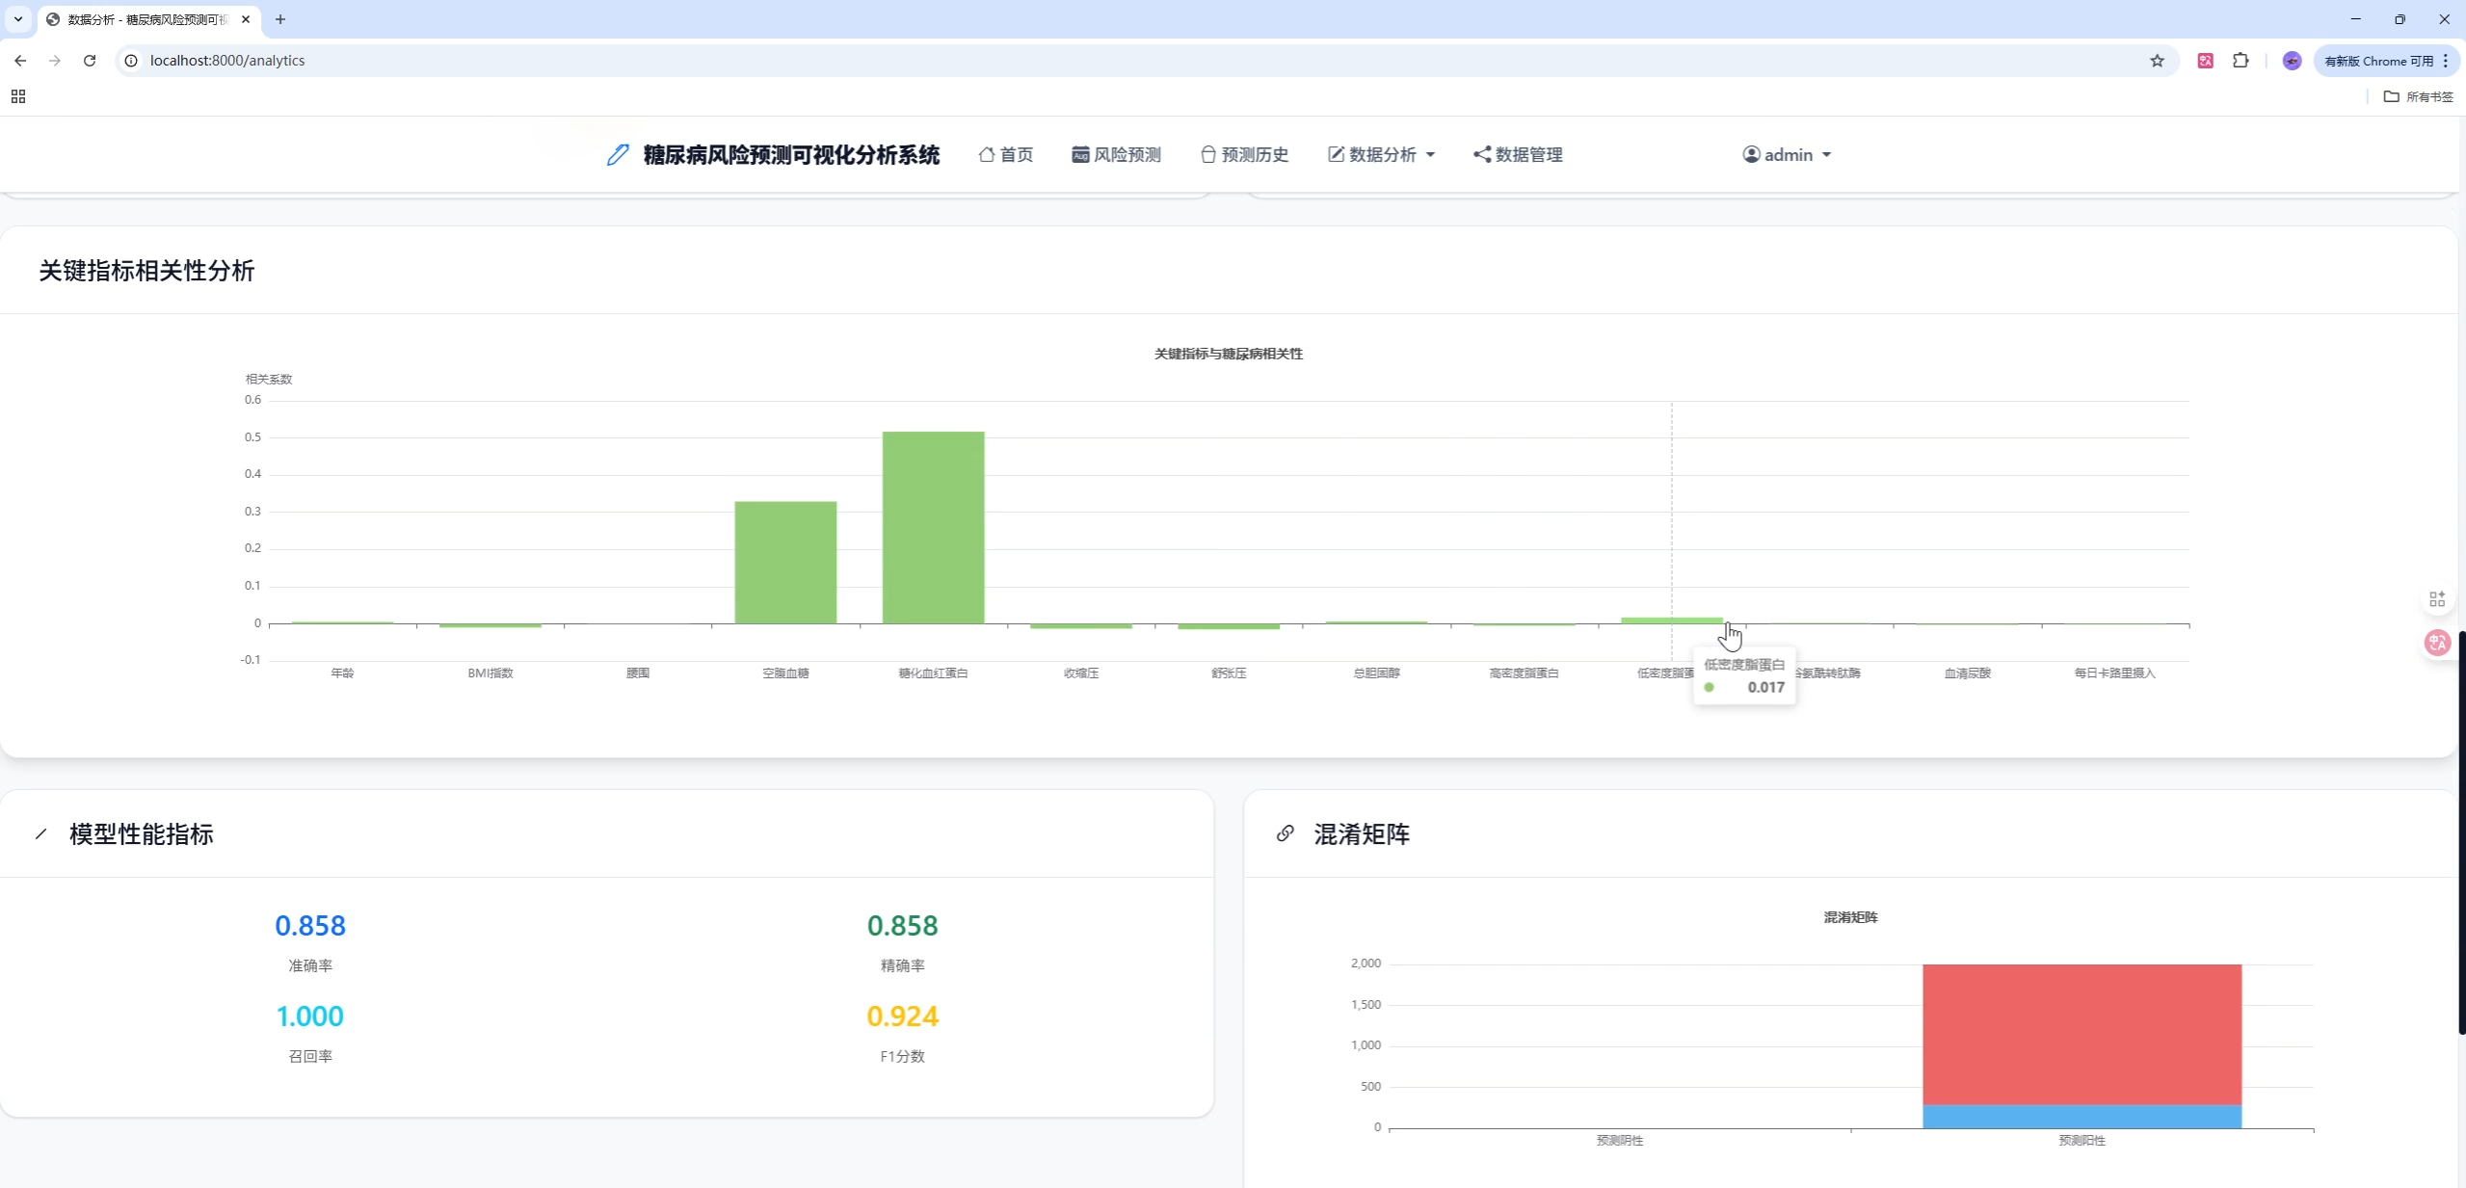
Task: Click the 糖化血红蛋白 correlation bar
Action: 933,528
